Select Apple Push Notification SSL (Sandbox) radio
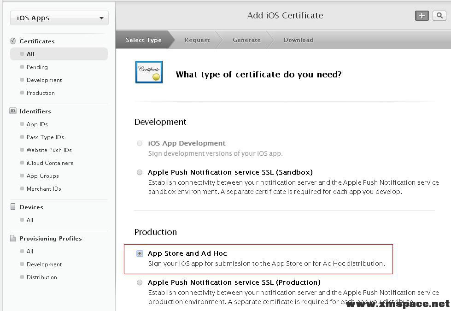The width and height of the screenshot is (451, 311). (x=140, y=172)
